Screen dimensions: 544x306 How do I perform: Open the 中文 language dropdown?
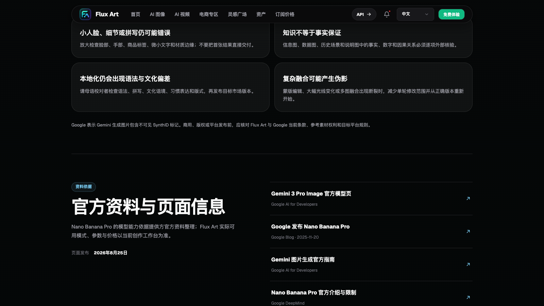pyautogui.click(x=415, y=14)
